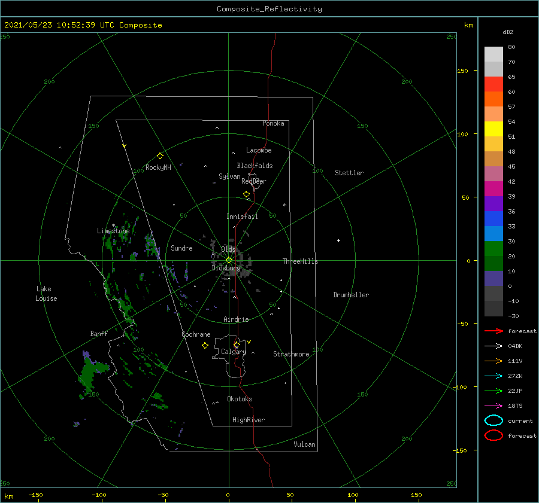Click the Cochrane town label

click(196, 334)
